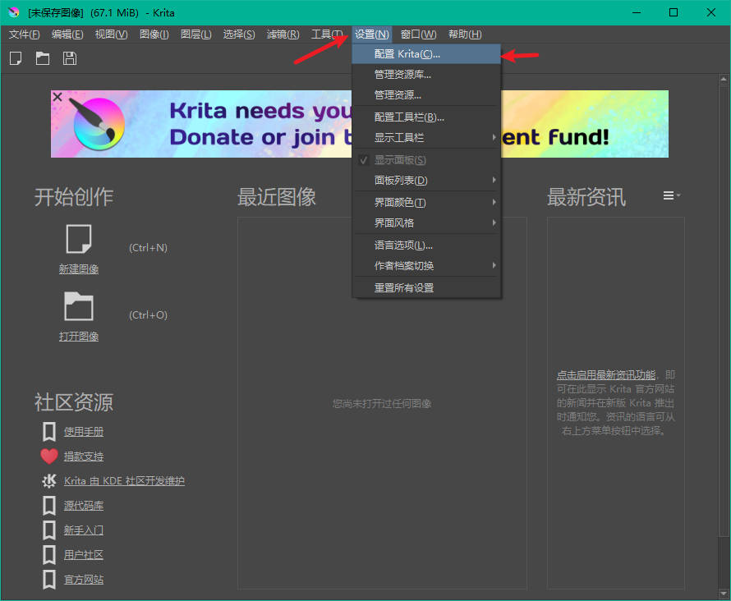Click the bookmark icon beside 使用手册

click(x=49, y=432)
